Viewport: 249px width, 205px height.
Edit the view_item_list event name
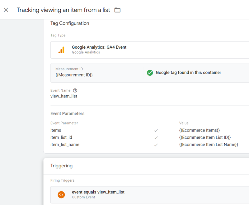64,96
